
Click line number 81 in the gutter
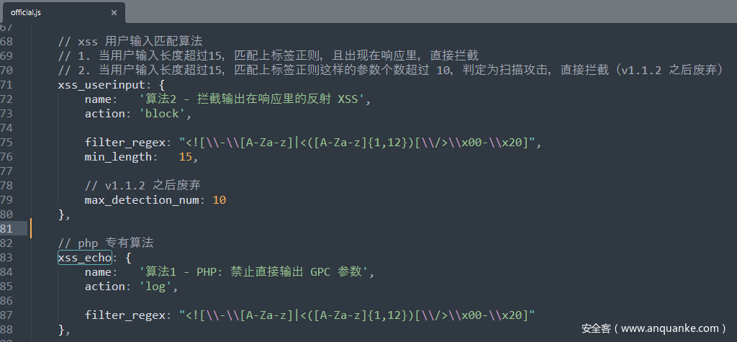point(6,228)
